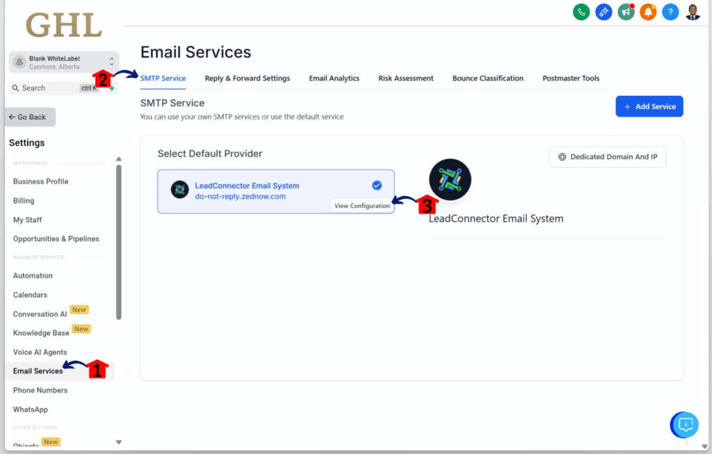This screenshot has height=454, width=712.
Task: Open Conversation AI settings
Action: click(40, 314)
